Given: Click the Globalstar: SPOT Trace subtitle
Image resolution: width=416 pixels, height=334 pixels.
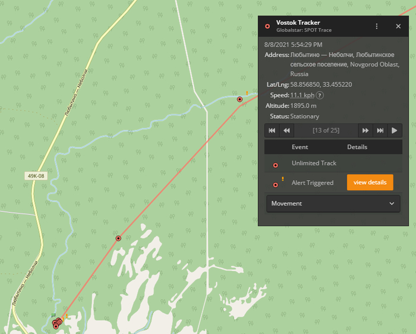Looking at the screenshot, I should (304, 30).
